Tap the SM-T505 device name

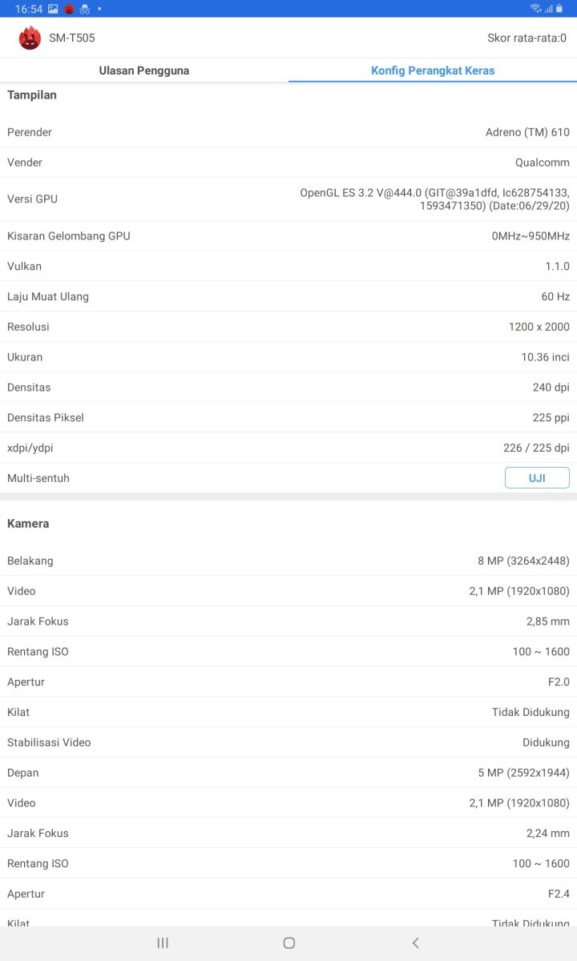pyautogui.click(x=72, y=38)
